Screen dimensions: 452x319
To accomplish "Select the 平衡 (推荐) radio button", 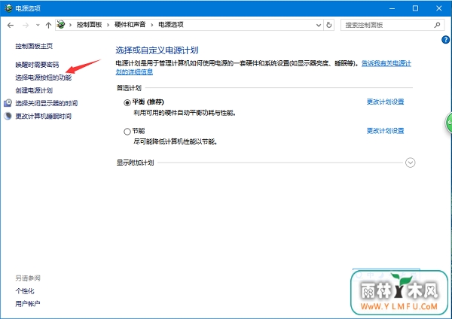I will point(127,102).
